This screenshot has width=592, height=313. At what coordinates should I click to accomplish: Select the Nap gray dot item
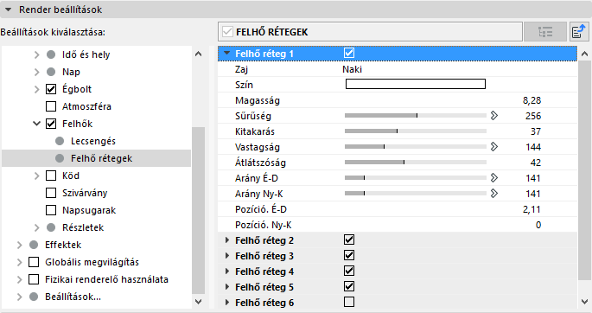[51, 72]
